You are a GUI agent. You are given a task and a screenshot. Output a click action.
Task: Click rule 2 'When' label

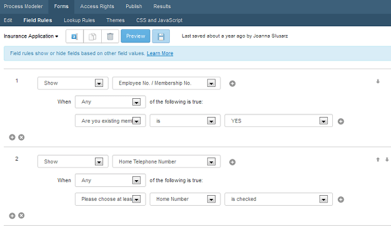coord(64,180)
